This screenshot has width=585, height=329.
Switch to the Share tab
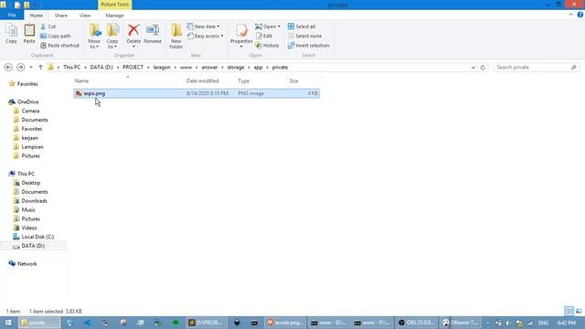[61, 16]
